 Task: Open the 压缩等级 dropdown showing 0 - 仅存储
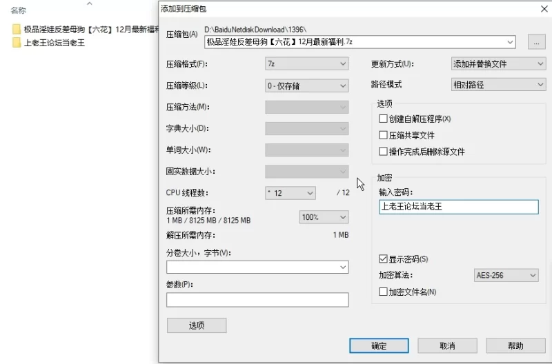point(306,85)
